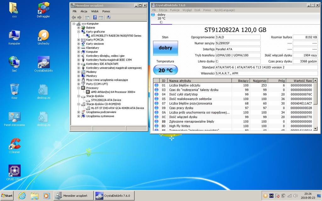Click the Numer seryjny field 5LZ89DSF

(x=238, y=43)
